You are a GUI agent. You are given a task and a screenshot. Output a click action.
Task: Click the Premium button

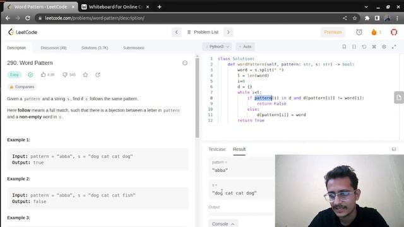pyautogui.click(x=333, y=32)
